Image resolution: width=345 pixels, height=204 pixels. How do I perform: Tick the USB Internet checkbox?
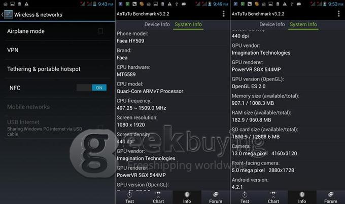pos(100,128)
